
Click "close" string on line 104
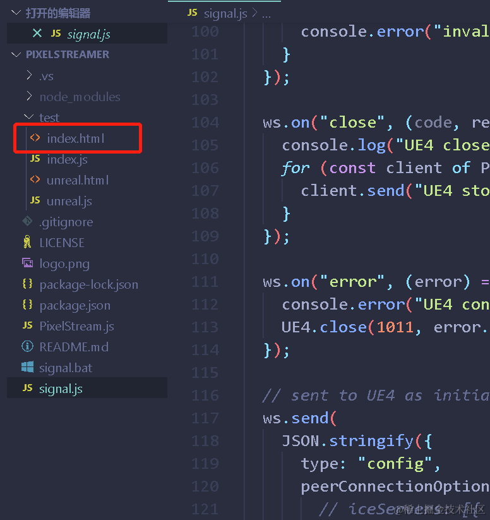tap(352, 123)
